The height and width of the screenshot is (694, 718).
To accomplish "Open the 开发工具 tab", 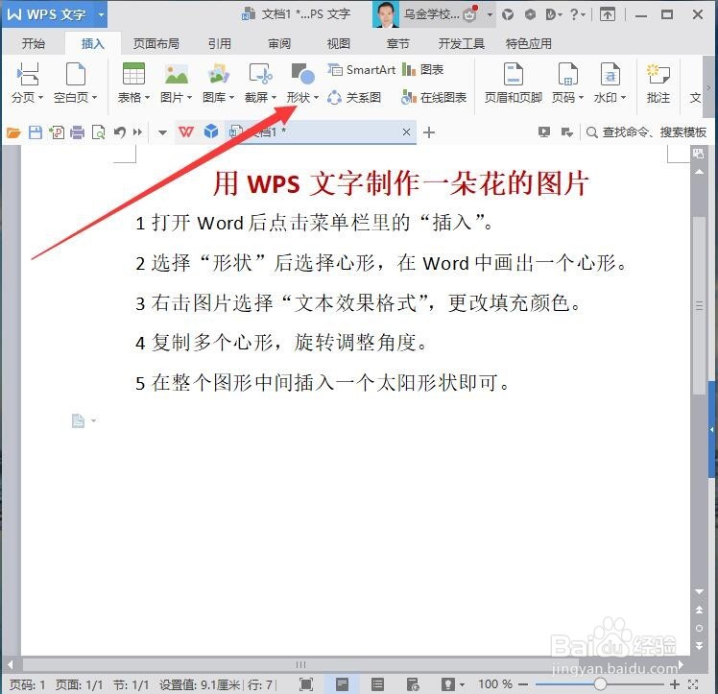I will point(461,43).
